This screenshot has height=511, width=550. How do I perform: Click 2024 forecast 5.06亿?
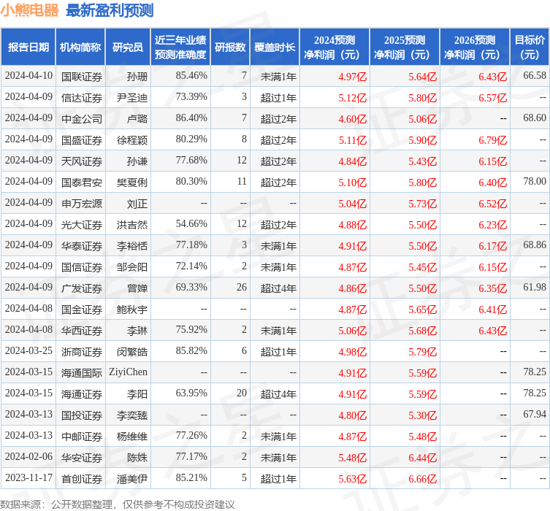click(352, 331)
